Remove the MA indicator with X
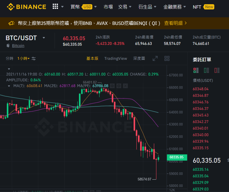Image resolution: width=229 pixels, height=192 pixels. pos(125,86)
